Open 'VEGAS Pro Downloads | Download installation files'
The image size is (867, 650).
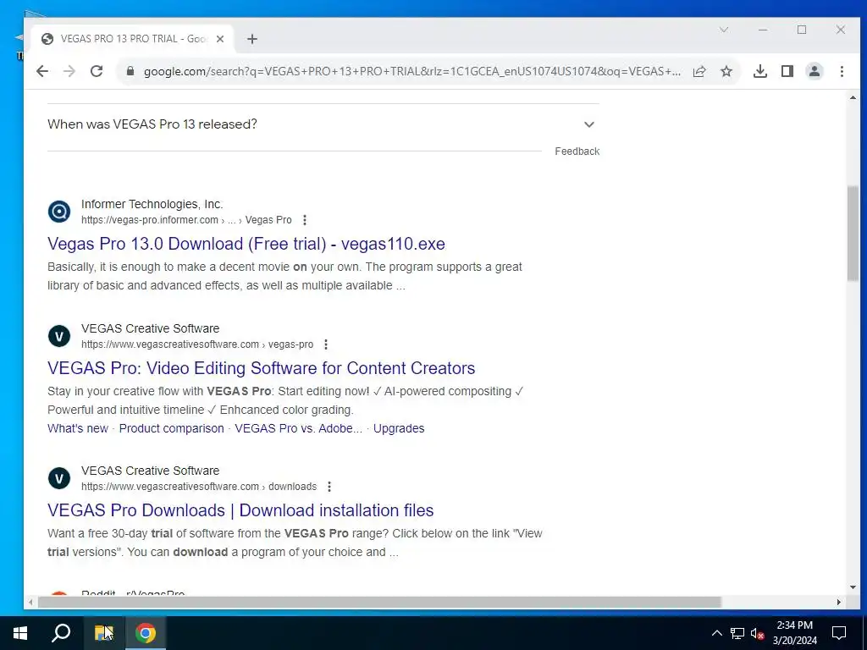click(x=240, y=510)
